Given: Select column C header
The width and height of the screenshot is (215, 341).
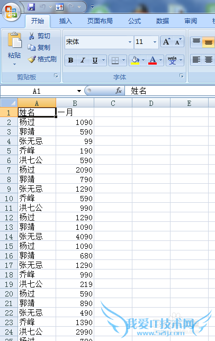Looking at the screenshot, I should click(113, 103).
